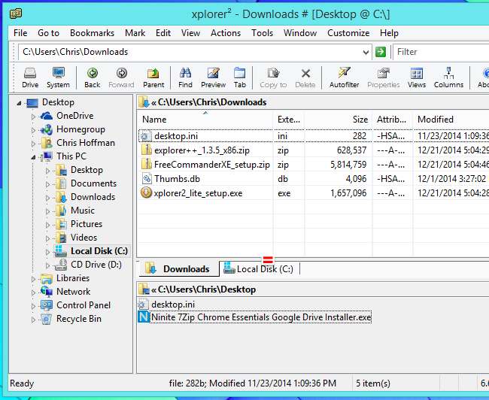
Task: Click the green Go arrow beside address bar
Action: (381, 52)
